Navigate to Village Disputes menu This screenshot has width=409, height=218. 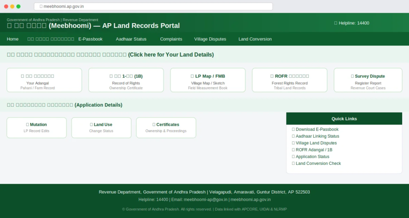tap(210, 39)
